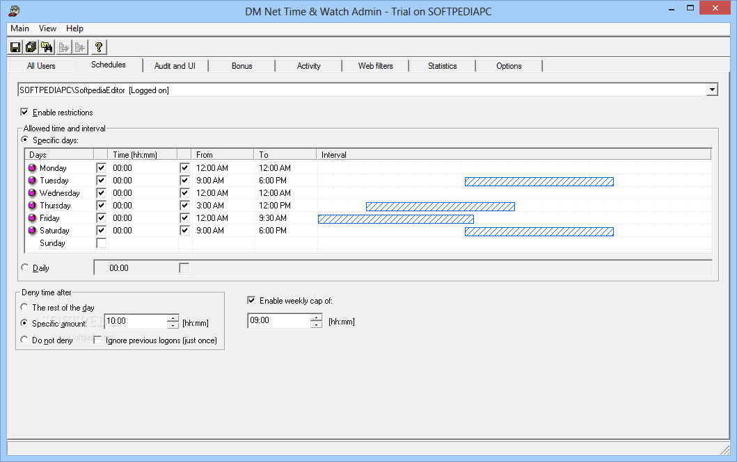This screenshot has height=462, width=737.
Task: Click the pink ball icon beside Tuesday
Action: (x=33, y=181)
